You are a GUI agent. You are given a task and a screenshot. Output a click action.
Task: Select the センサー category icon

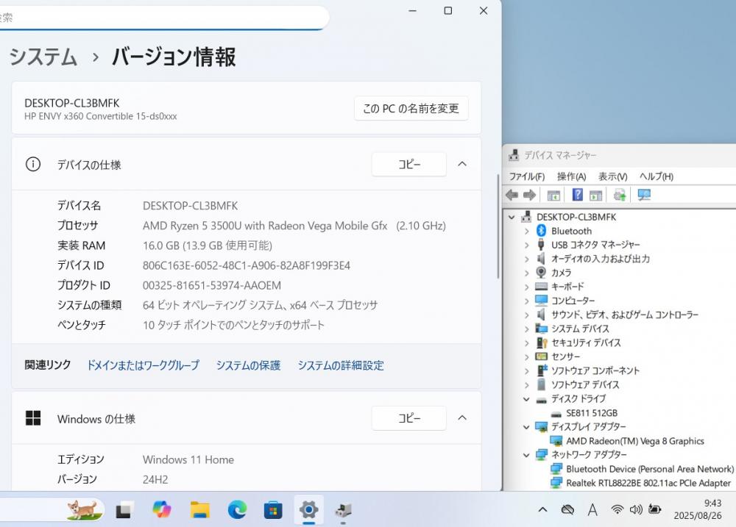tap(541, 356)
